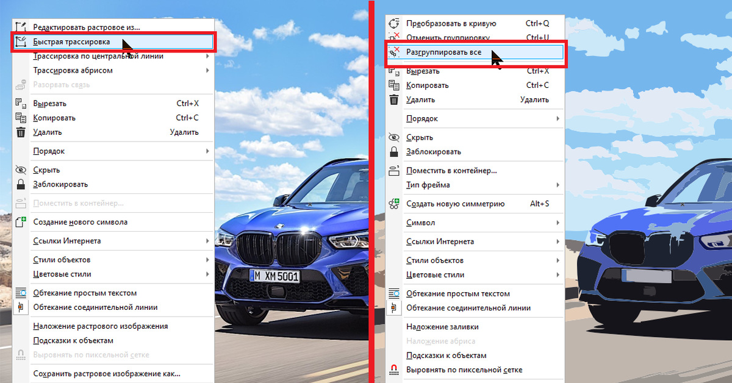Screen dimensions: 732x383
Task: Click the Копировать icon in left menu
Action: 21,118
